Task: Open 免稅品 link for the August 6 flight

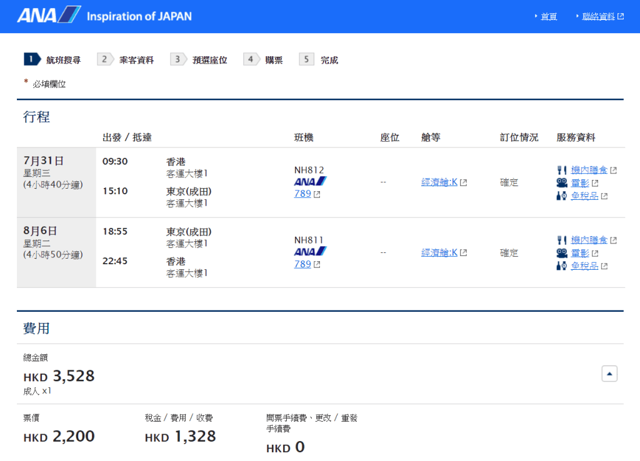Action: pyautogui.click(x=584, y=266)
